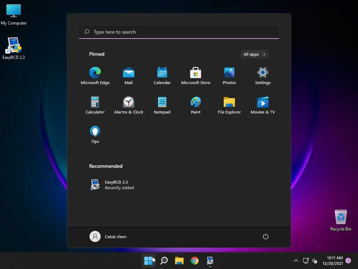Open File Explorer in pinned apps
Screen dimensions: 358x269
coord(229,105)
